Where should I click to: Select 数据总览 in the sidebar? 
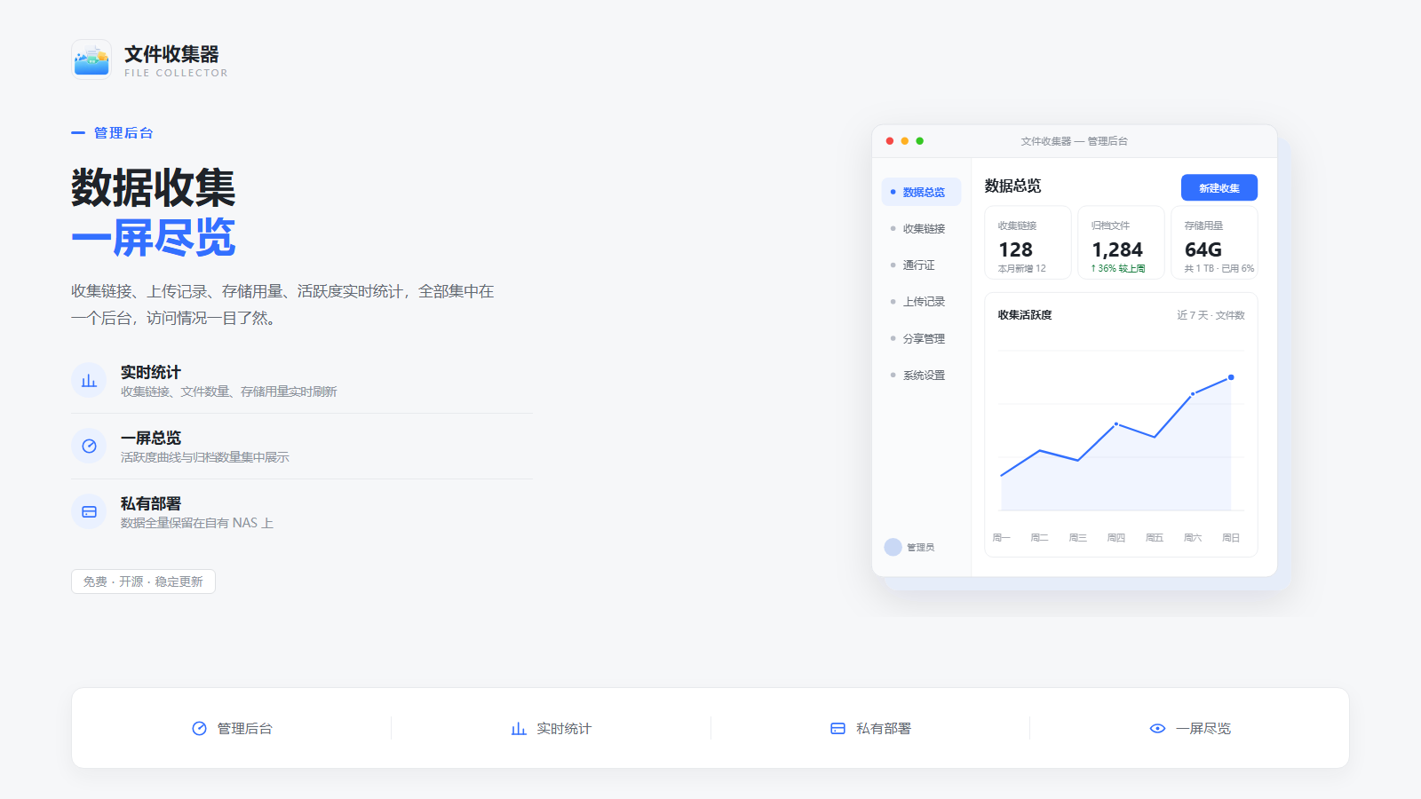point(921,192)
